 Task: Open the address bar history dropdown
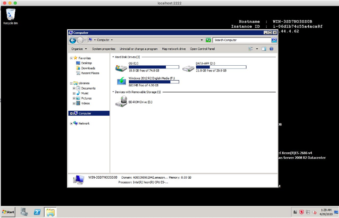tap(202, 40)
